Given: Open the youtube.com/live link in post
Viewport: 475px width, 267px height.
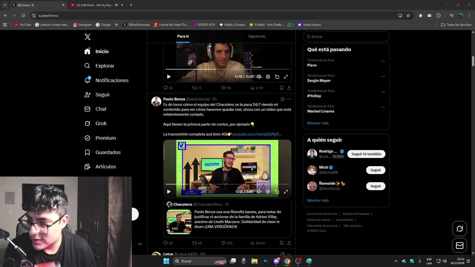Looking at the screenshot, I should click(257, 134).
